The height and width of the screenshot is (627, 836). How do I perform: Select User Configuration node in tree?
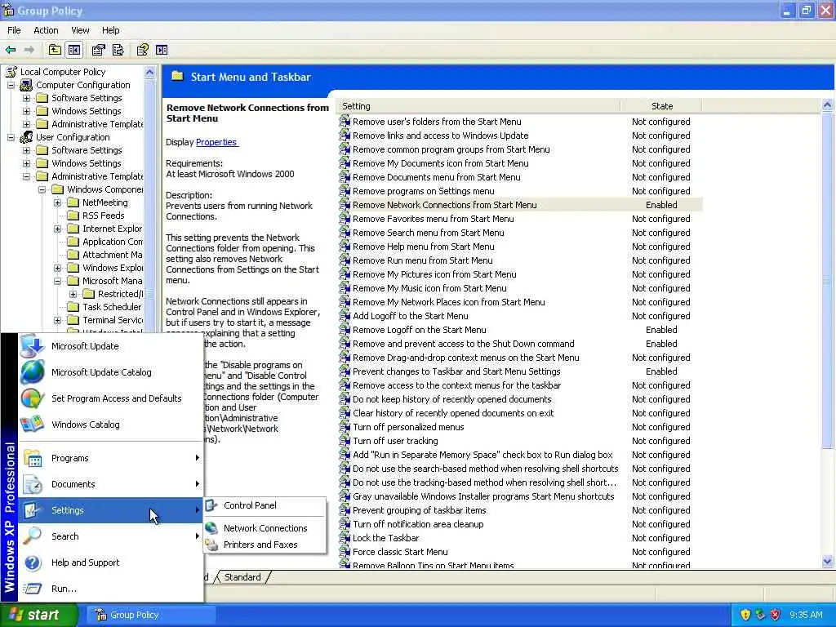(73, 137)
